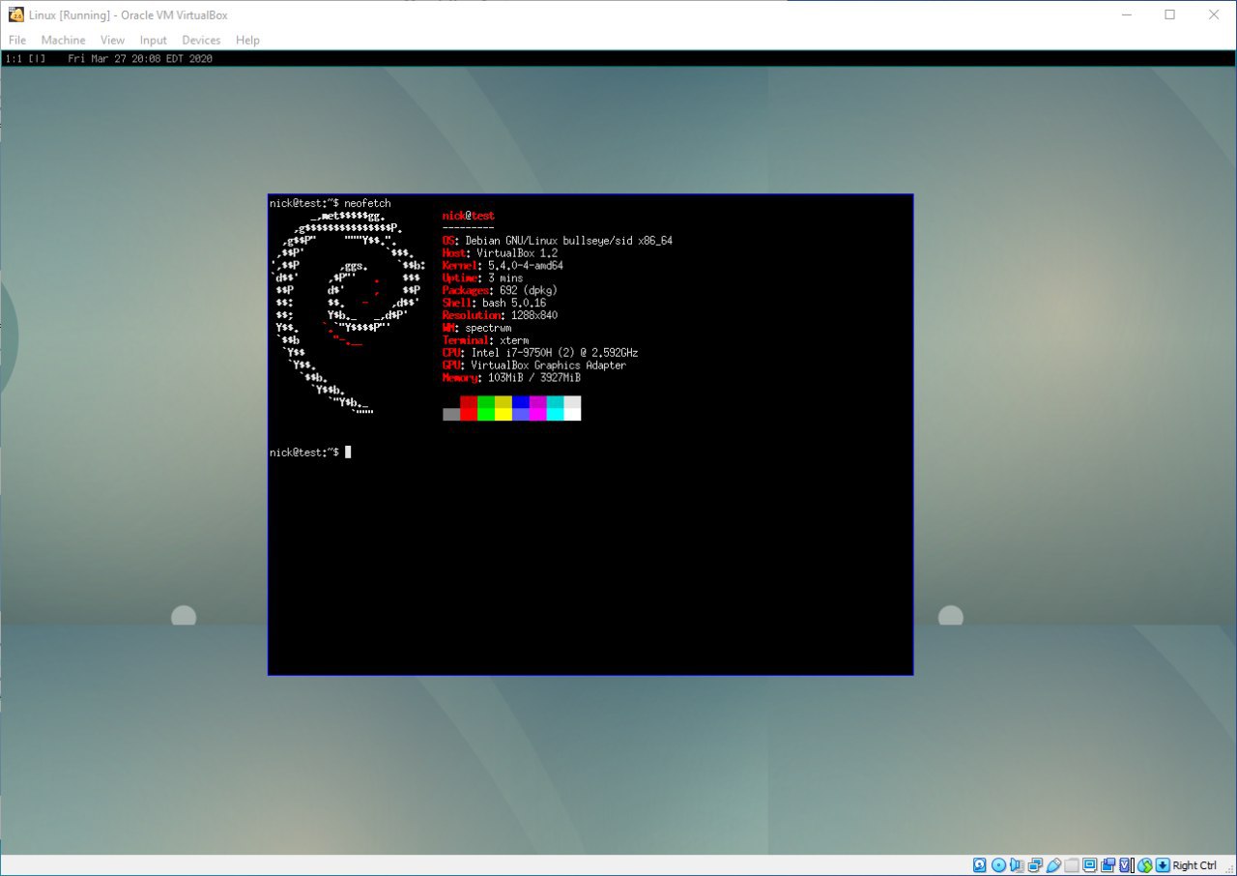
Task: Click the display monitor status icon
Action: (x=1090, y=864)
